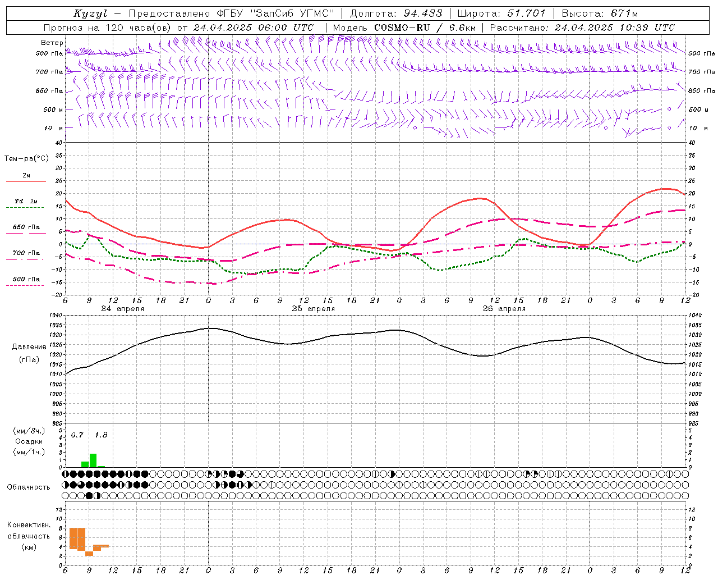The height and width of the screenshot is (575, 718).
Task: Click the "Долгота: 94.433" longitude value
Action: 397,13
